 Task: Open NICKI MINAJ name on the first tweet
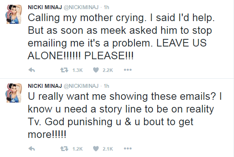[45, 7]
